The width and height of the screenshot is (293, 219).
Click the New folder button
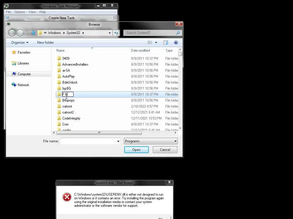click(x=45, y=42)
